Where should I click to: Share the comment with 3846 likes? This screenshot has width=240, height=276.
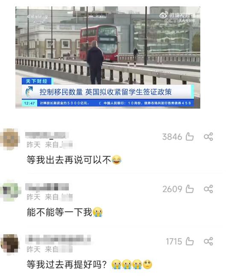click(x=208, y=137)
